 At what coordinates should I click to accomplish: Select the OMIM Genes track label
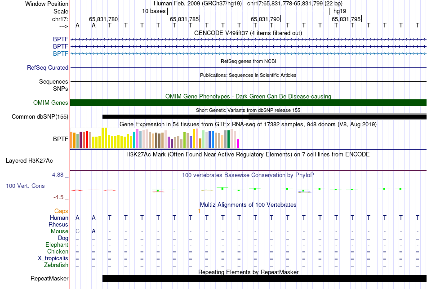click(x=51, y=102)
